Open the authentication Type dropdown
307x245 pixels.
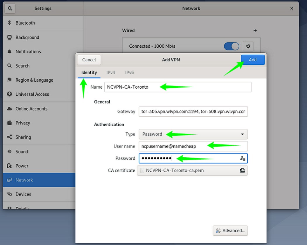click(193, 134)
